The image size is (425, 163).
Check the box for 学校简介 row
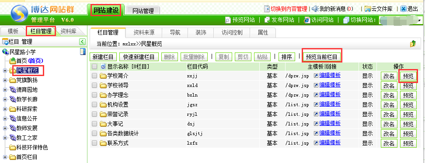(x=94, y=76)
